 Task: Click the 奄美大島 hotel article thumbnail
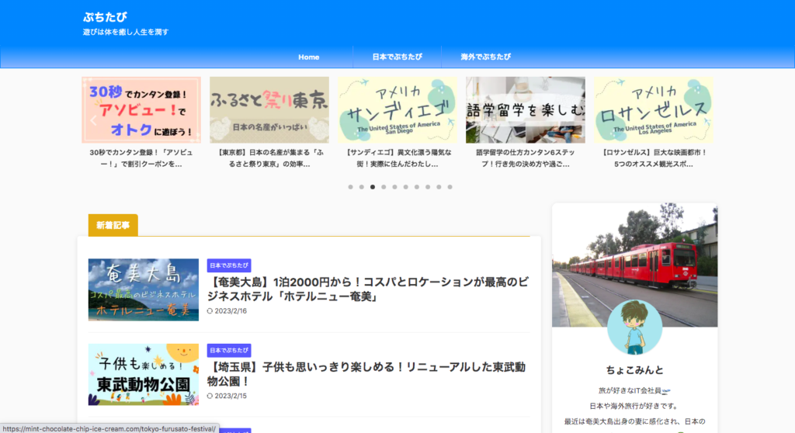click(144, 289)
